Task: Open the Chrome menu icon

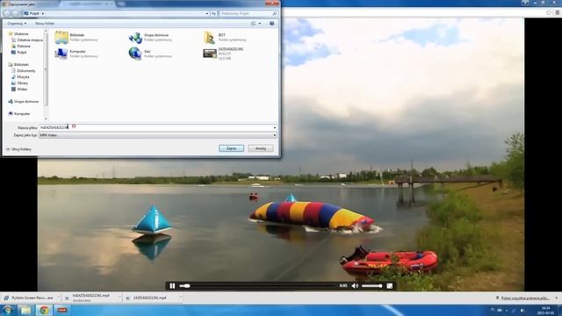Action: coord(557,12)
